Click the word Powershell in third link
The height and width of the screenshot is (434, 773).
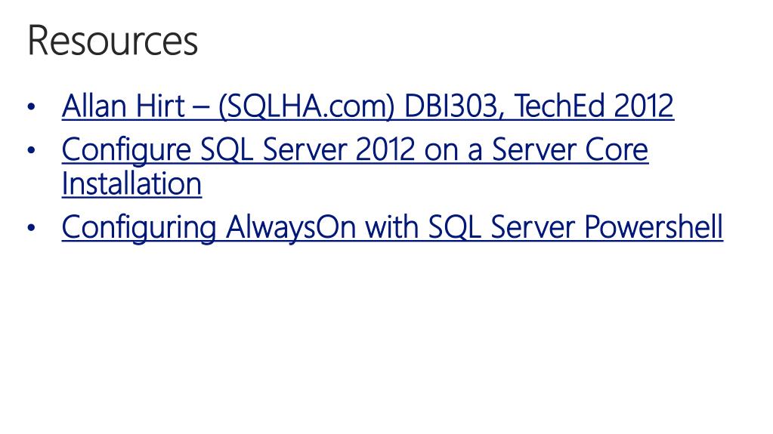click(x=654, y=227)
